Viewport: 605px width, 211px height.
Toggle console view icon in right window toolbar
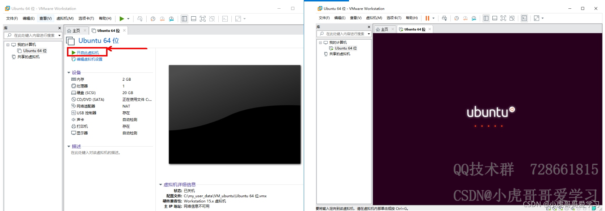[524, 18]
